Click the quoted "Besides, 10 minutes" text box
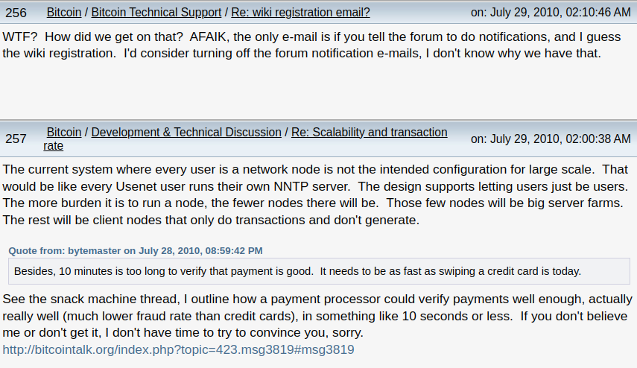The height and width of the screenshot is (368, 637). click(x=297, y=270)
